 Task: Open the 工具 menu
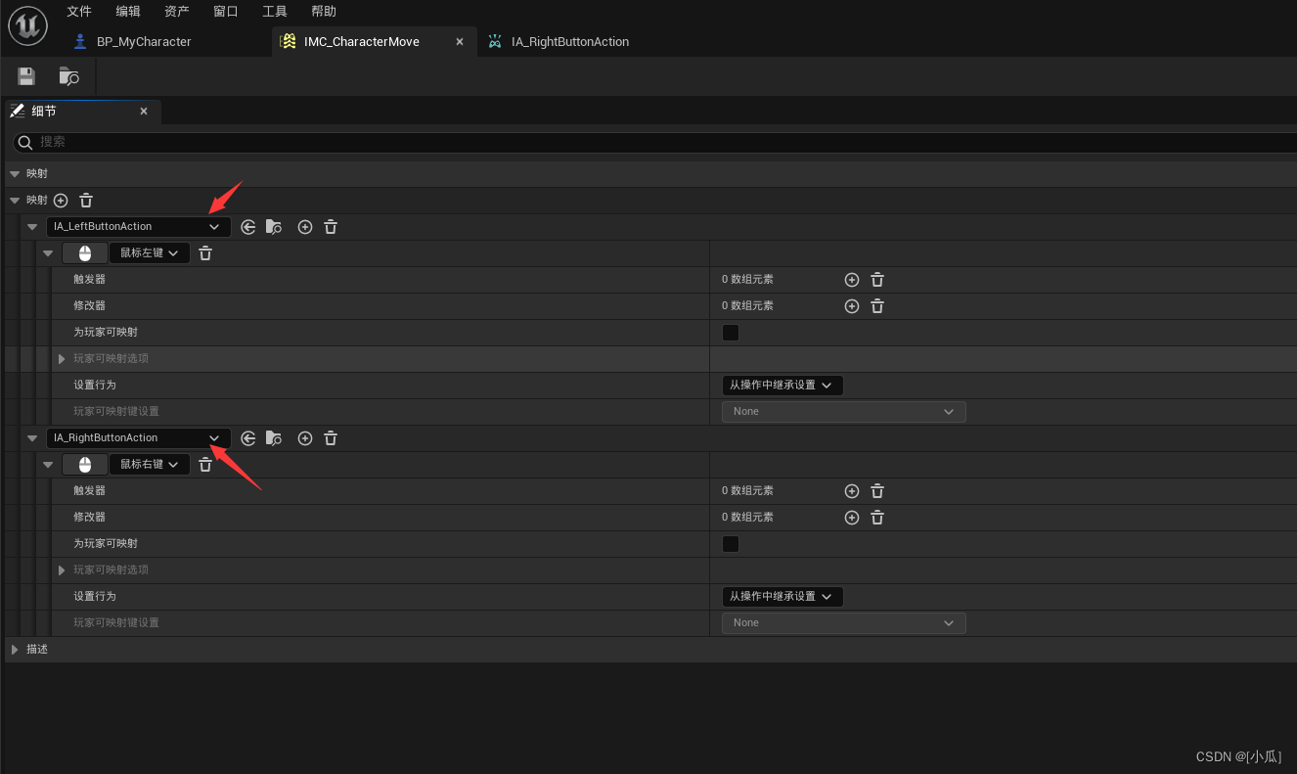(275, 12)
